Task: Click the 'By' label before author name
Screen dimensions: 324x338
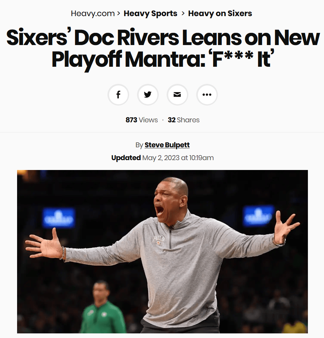Action: pos(139,145)
